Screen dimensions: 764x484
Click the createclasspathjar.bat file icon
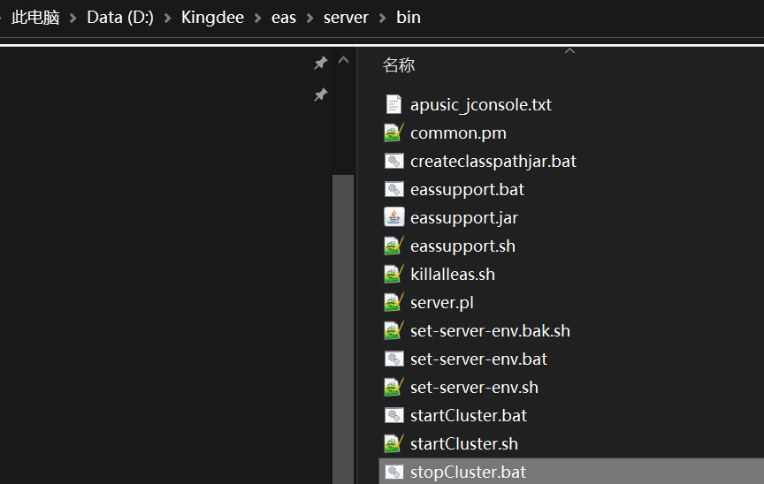(393, 161)
